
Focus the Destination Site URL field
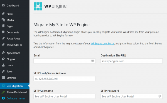point(131,61)
